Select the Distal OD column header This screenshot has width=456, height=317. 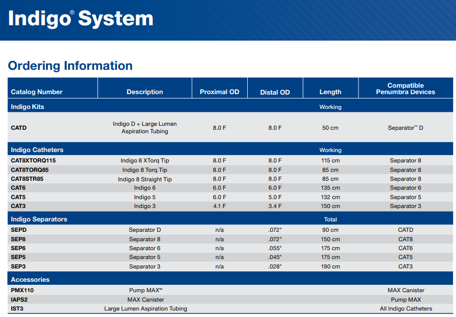click(x=275, y=92)
